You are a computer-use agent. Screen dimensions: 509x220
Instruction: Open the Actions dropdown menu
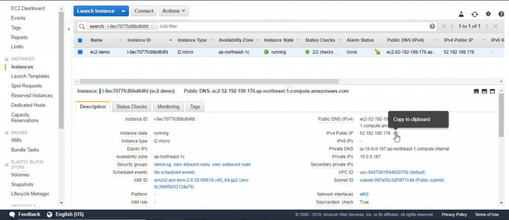point(173,11)
